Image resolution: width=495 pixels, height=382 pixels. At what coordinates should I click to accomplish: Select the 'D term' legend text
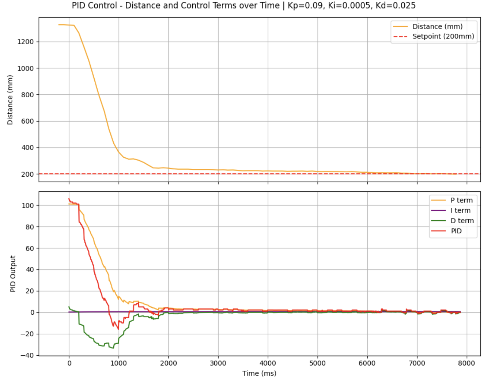(x=462, y=221)
